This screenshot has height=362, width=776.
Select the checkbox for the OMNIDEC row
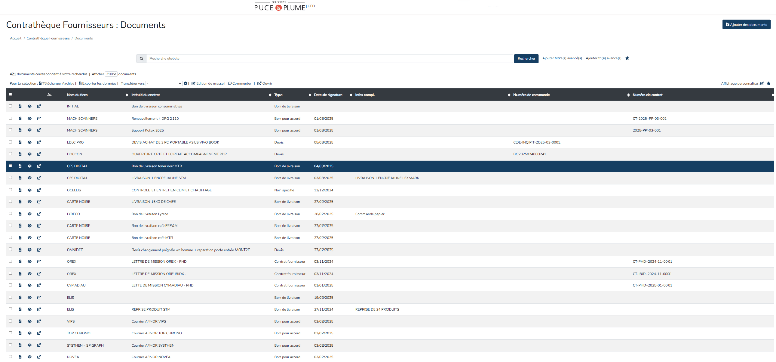(x=10, y=250)
